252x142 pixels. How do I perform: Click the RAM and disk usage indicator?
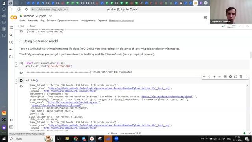point(232,26)
